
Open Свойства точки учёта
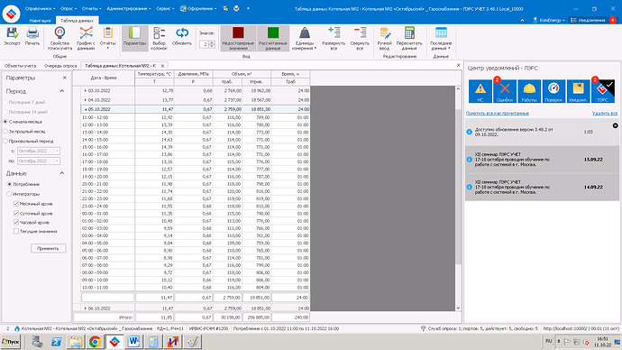[59, 39]
